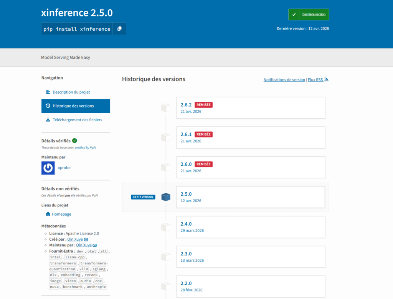This screenshot has width=393, height=299.
Task: Click the description lines icon in navigation
Action: [48, 92]
